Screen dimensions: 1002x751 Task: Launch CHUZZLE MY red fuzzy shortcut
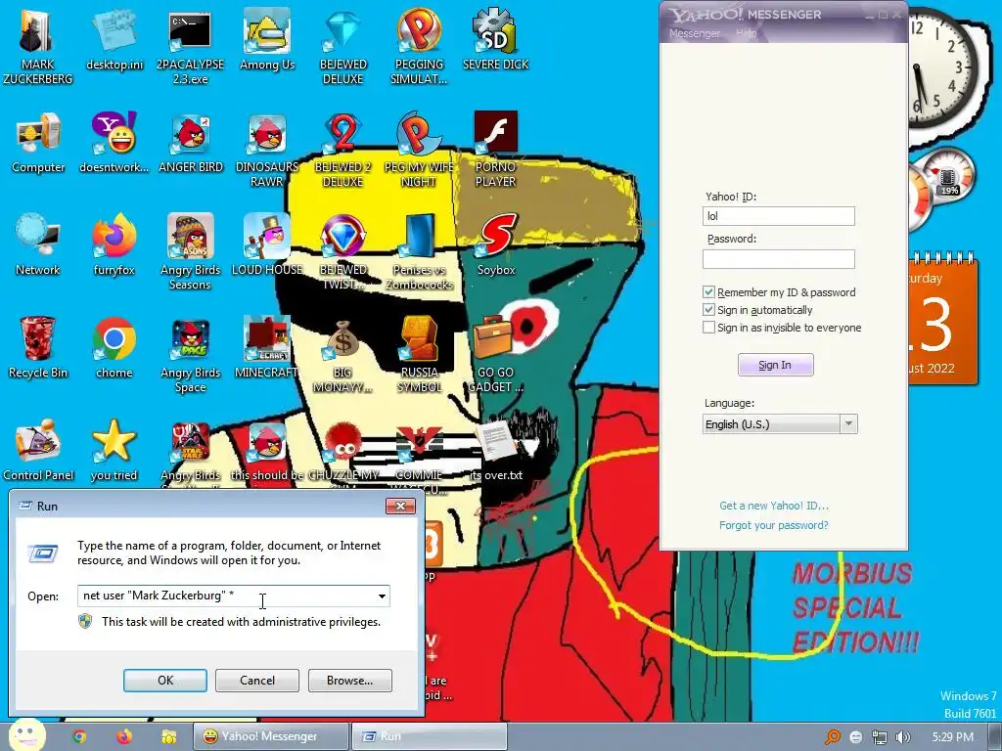[343, 458]
